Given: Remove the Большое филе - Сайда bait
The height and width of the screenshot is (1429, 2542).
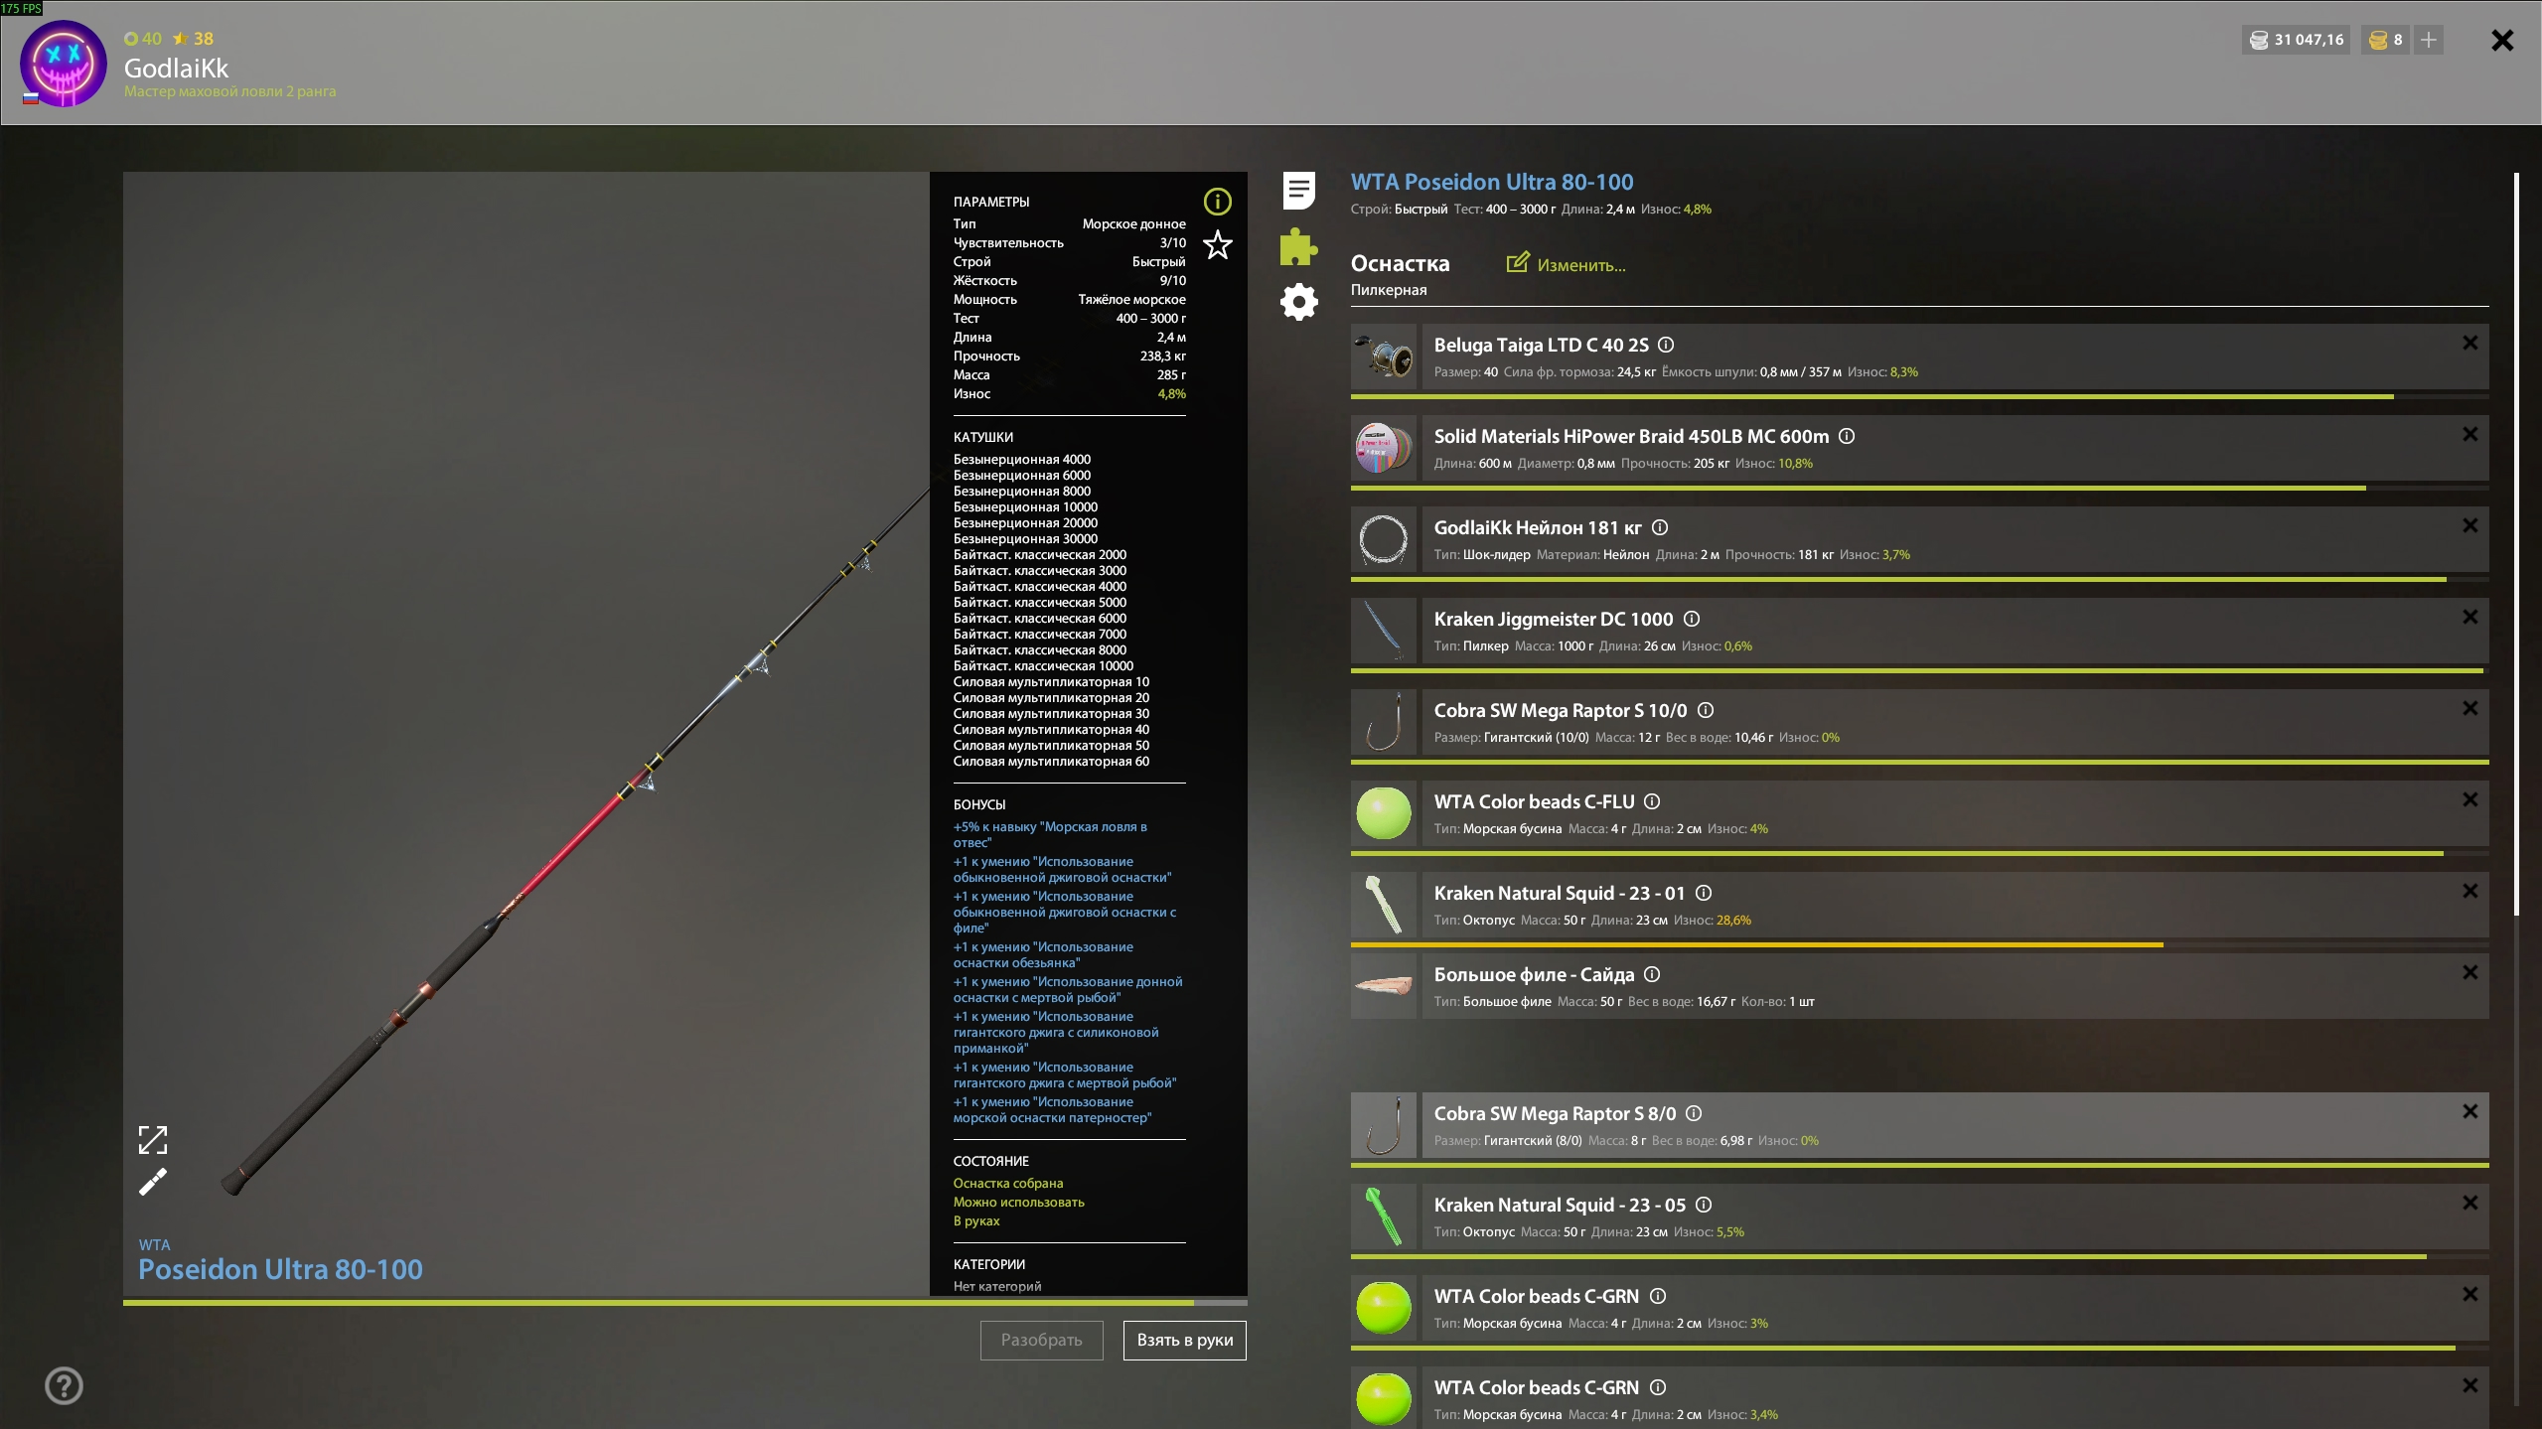Looking at the screenshot, I should (2469, 972).
